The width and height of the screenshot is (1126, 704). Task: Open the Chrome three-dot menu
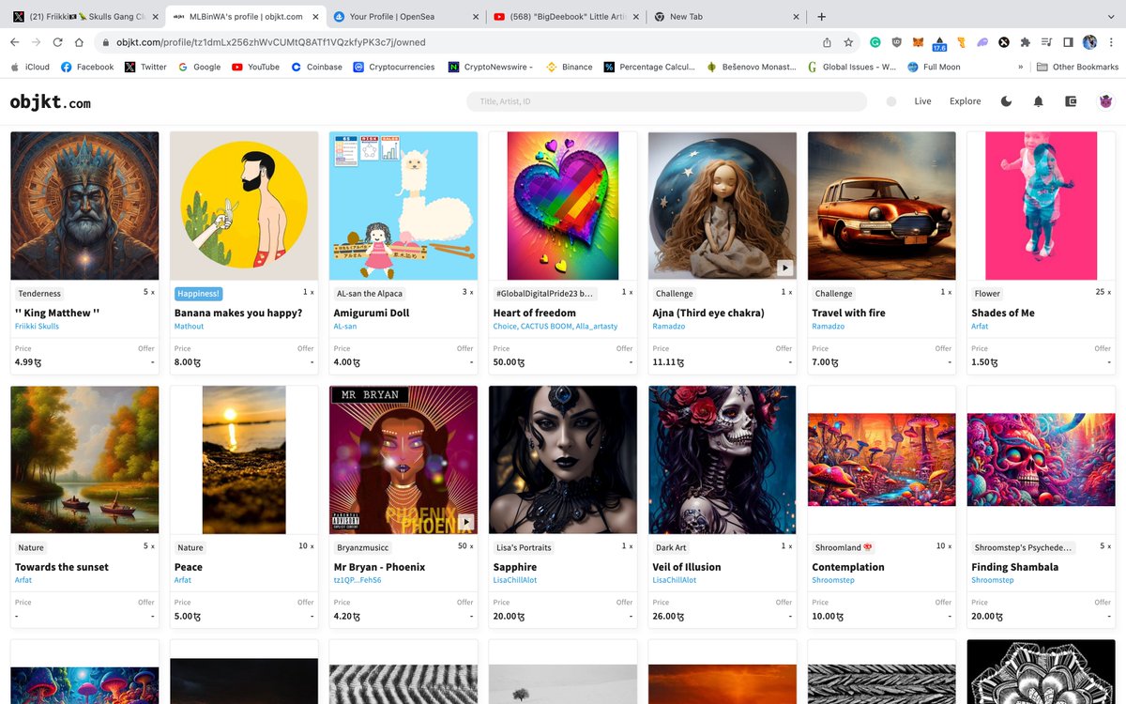point(1110,42)
